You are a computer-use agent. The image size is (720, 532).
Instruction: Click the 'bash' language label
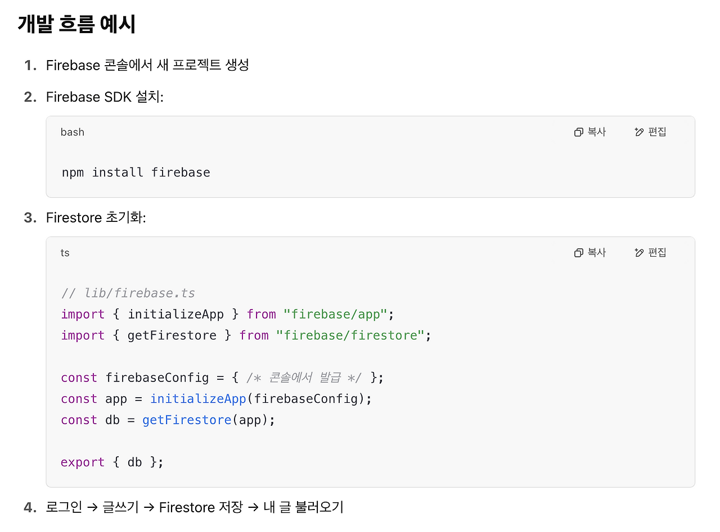[73, 132]
